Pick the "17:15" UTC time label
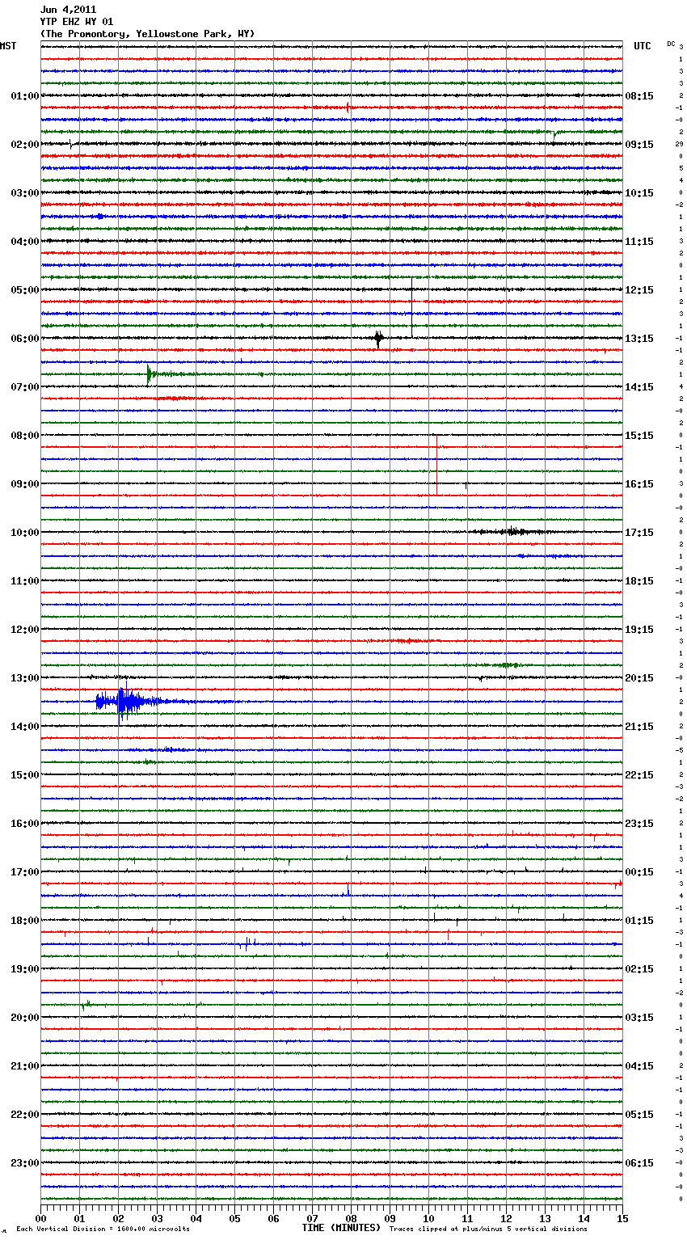 (x=639, y=533)
